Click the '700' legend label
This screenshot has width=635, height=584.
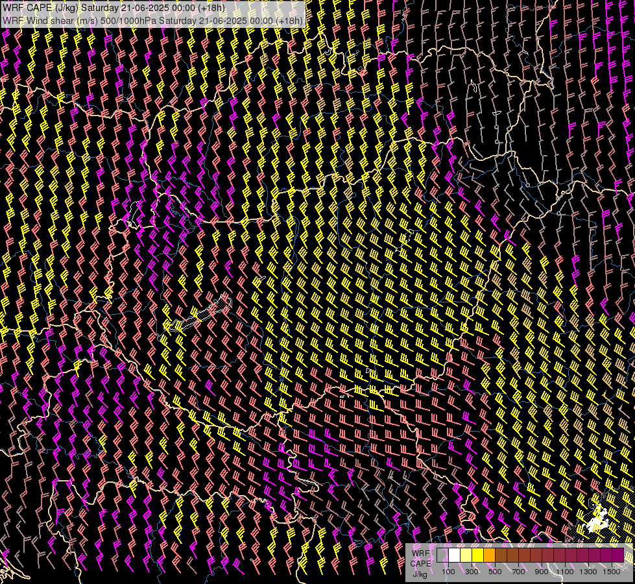pos(518,572)
